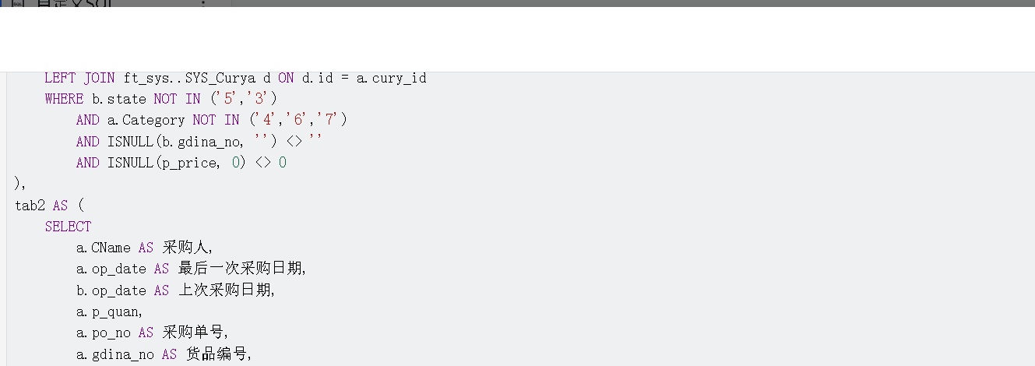
Task: Click the WHERE keyword in the query
Action: pos(64,99)
